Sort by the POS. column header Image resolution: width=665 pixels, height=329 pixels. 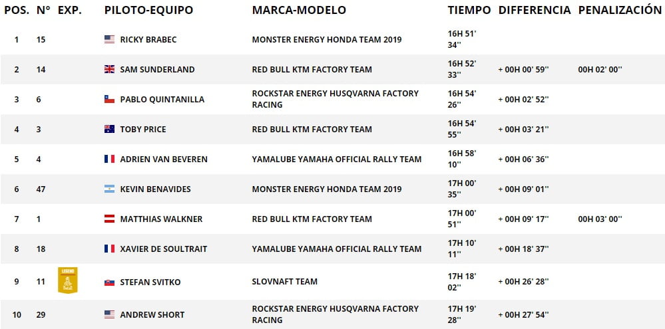(x=17, y=11)
